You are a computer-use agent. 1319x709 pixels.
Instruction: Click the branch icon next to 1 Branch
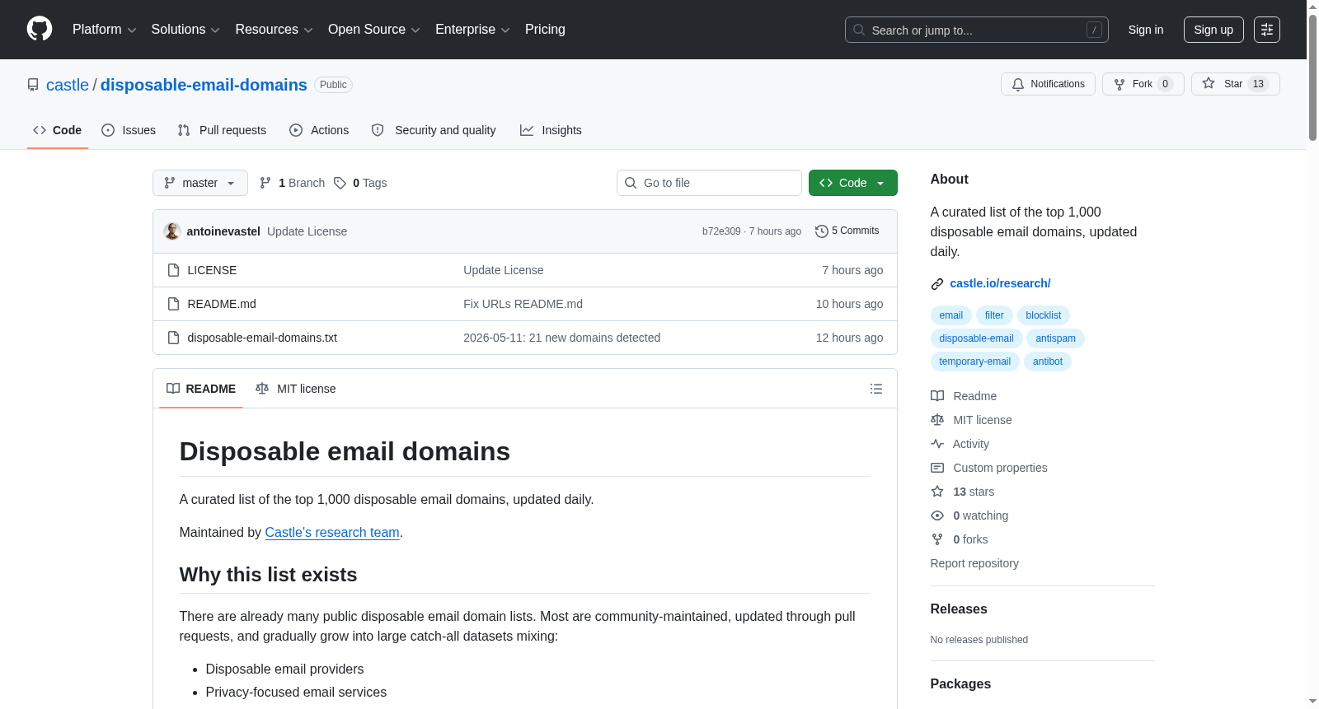(265, 183)
